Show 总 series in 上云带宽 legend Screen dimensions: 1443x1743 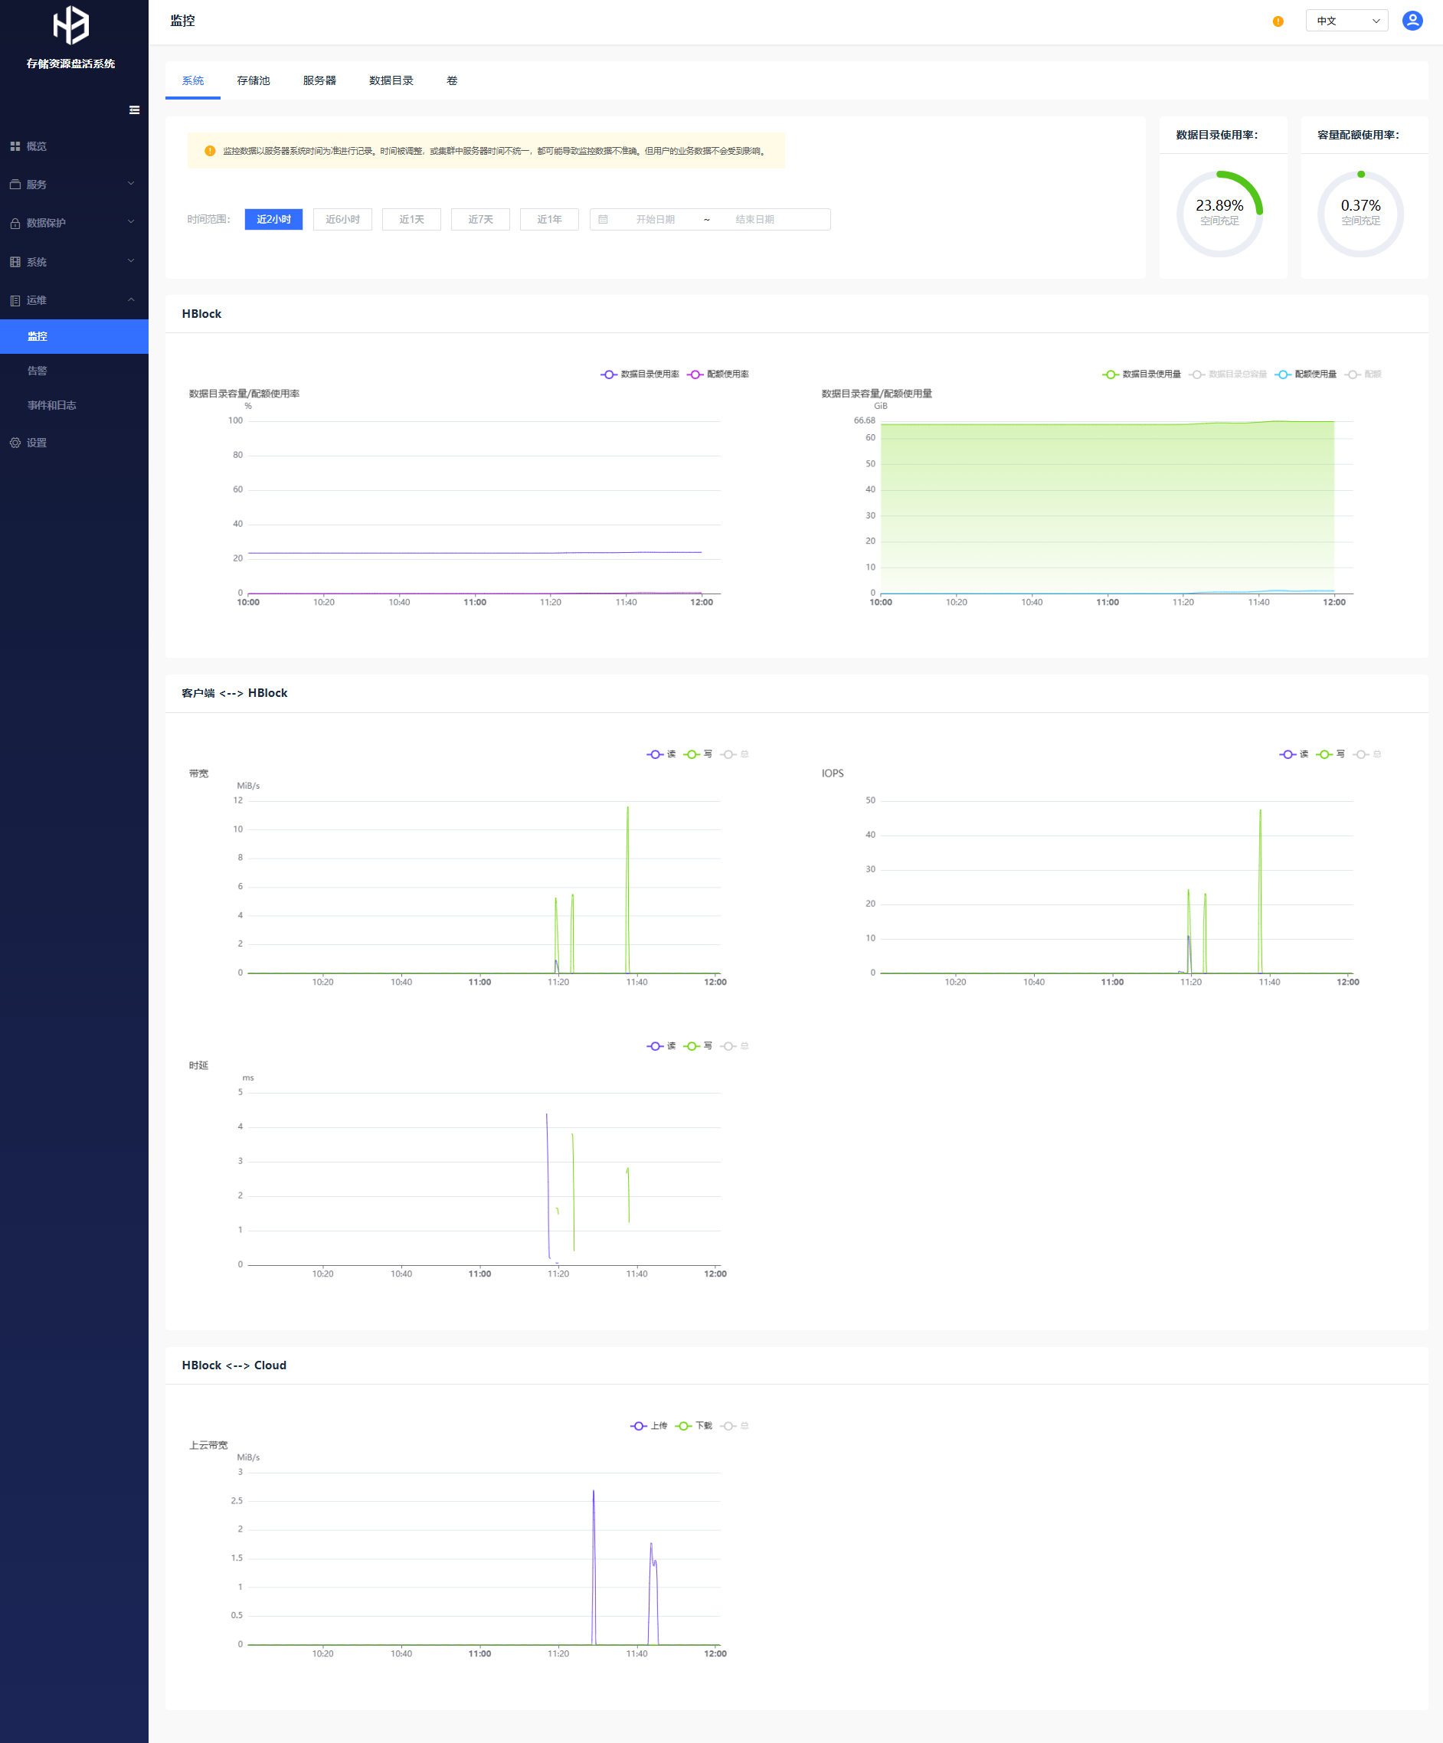click(735, 1426)
